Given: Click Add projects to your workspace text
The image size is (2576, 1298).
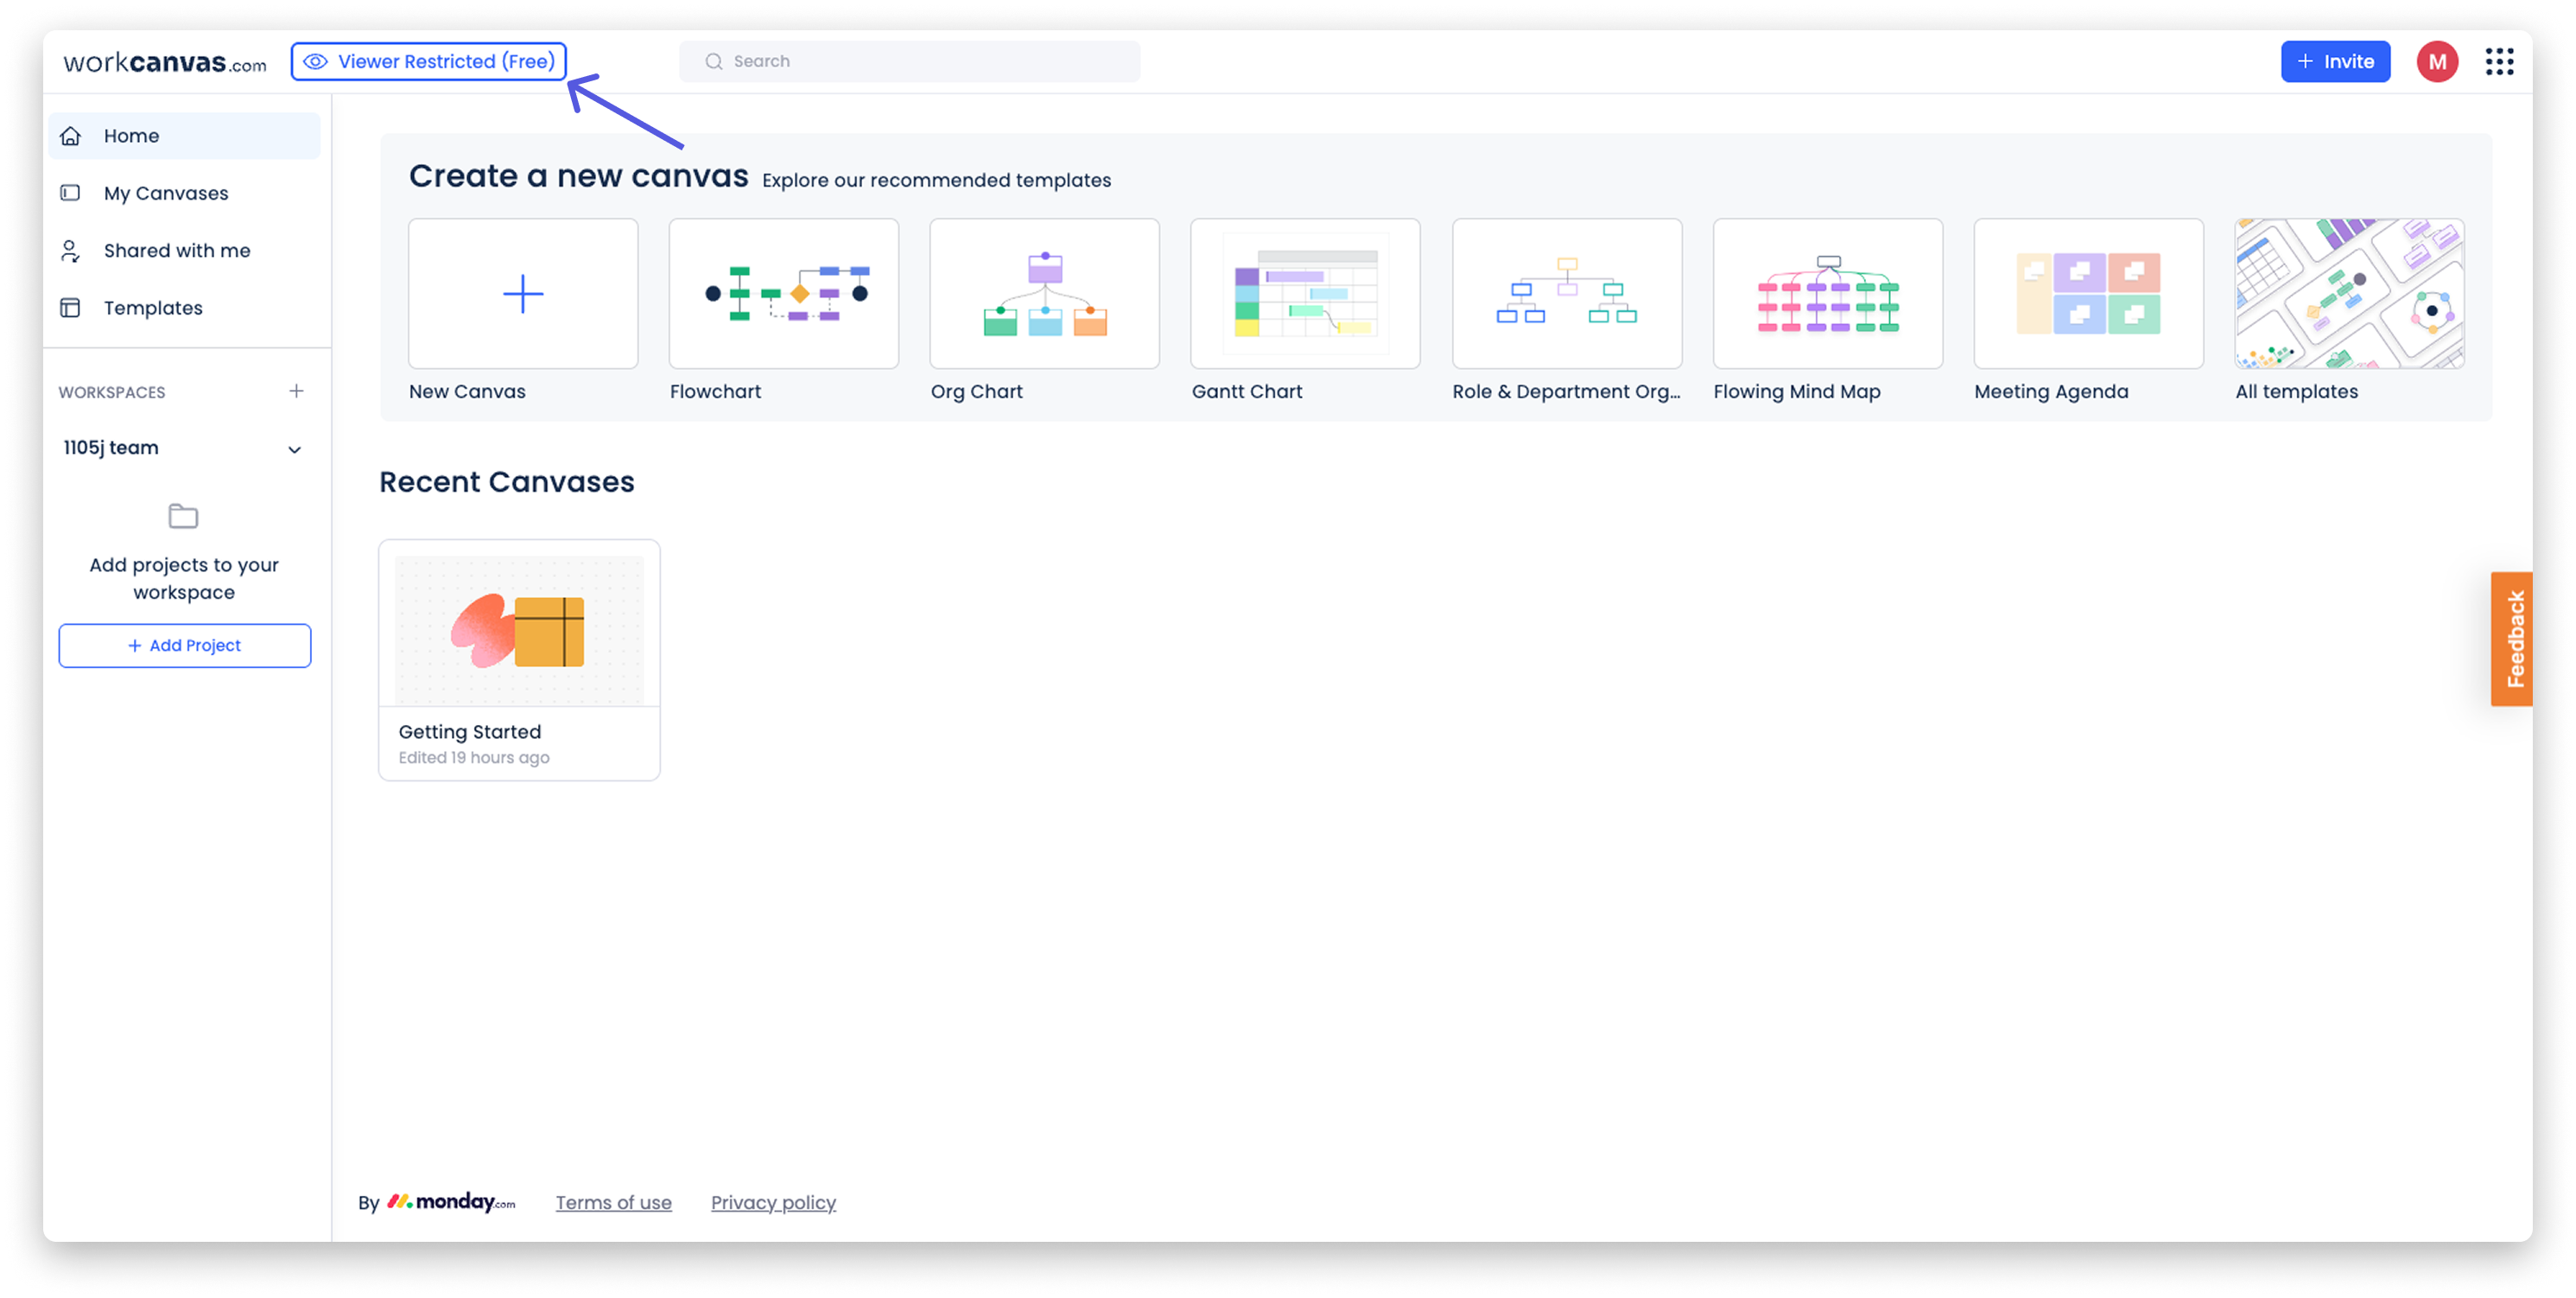Looking at the screenshot, I should coord(184,578).
